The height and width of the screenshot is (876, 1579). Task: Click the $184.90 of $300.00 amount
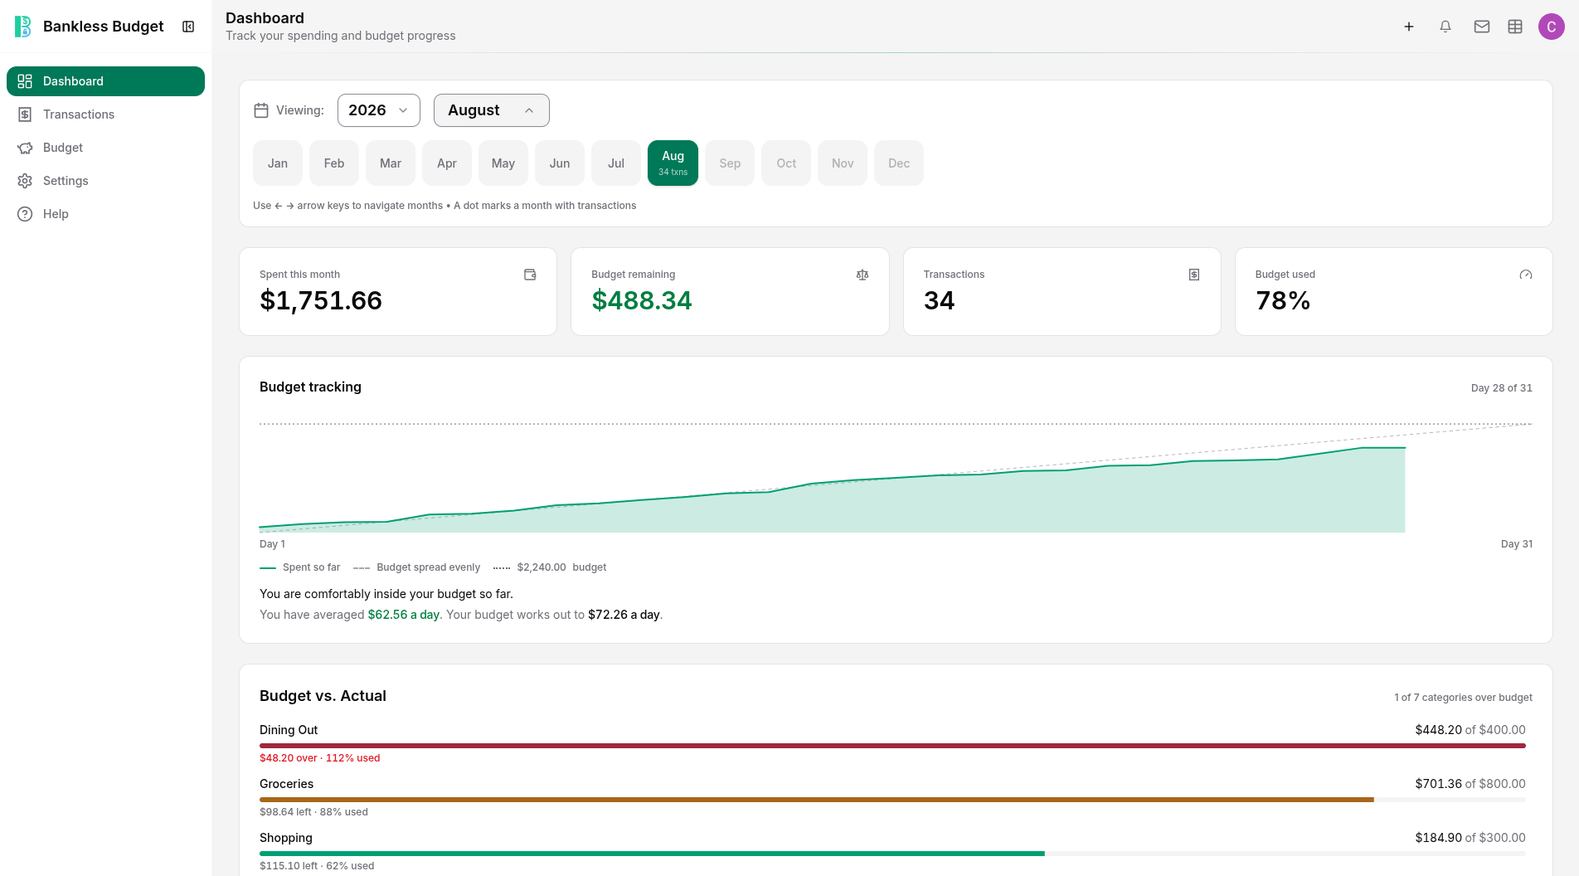[x=1470, y=838]
